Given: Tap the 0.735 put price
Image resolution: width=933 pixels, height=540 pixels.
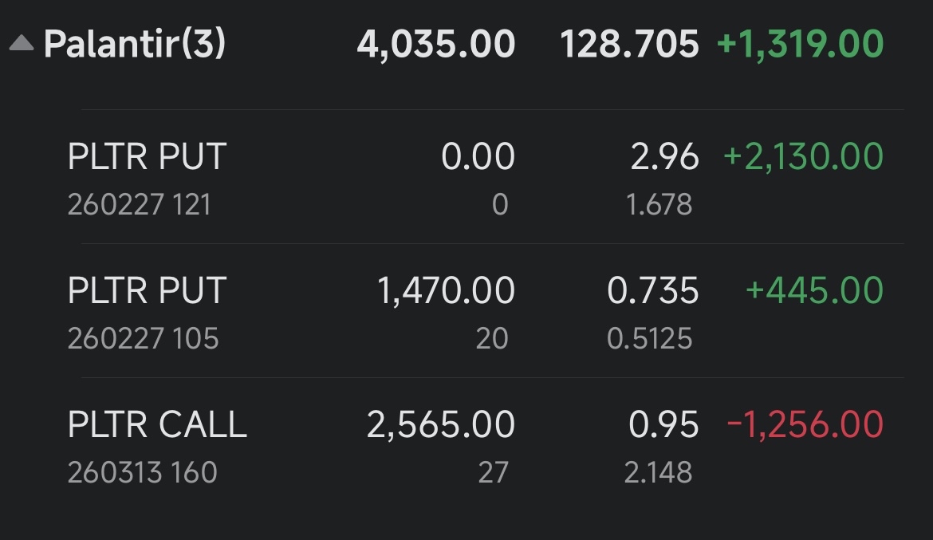Looking at the screenshot, I should (653, 290).
